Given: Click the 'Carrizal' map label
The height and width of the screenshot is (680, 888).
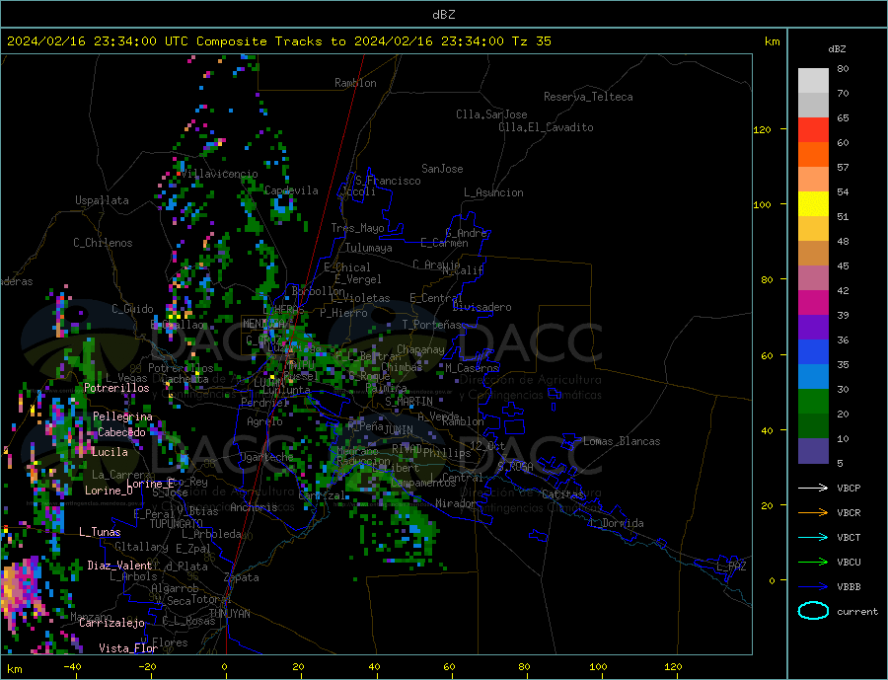Looking at the screenshot, I should [x=321, y=495].
